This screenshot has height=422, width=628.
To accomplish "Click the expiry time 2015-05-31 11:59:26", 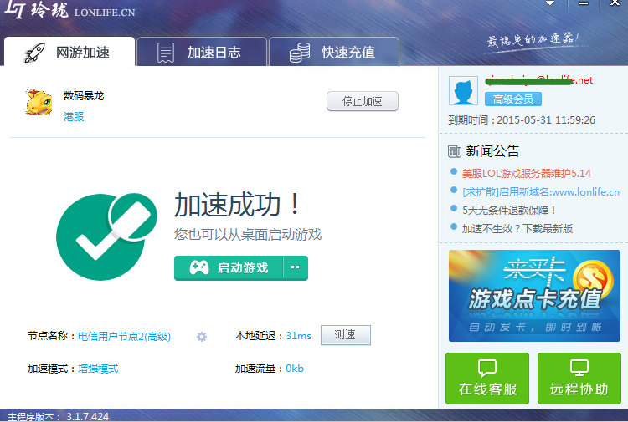I will (546, 120).
